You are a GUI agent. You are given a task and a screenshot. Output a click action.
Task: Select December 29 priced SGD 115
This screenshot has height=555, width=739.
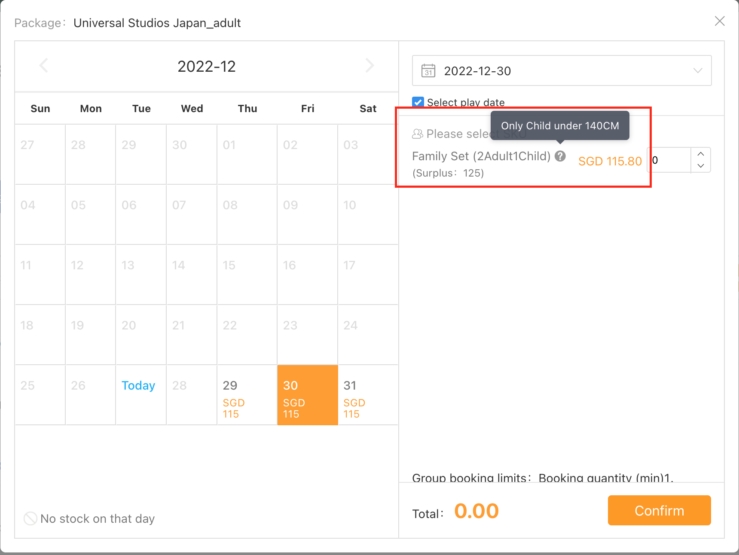[247, 395]
